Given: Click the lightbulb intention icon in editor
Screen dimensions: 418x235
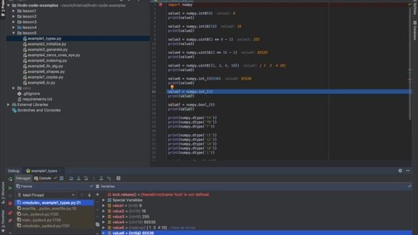Looking at the screenshot, I should [x=172, y=87].
